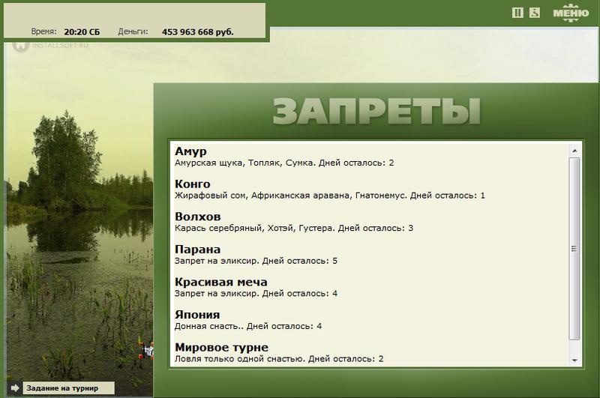Image resolution: width=600 pixels, height=398 pixels.
Task: Click the S icon next to pause
Action: pyautogui.click(x=535, y=13)
